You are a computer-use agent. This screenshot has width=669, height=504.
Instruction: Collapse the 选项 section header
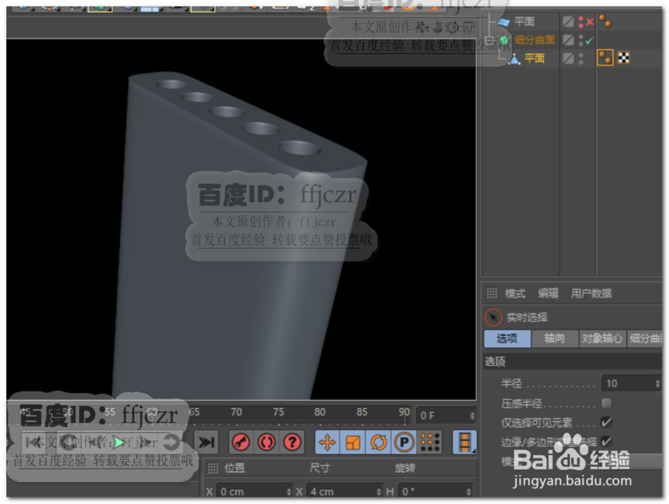click(x=573, y=362)
